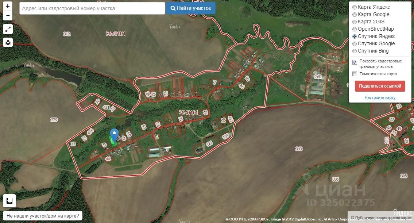
Task: Click the Поделиться ссылкой button
Action: 380,86
